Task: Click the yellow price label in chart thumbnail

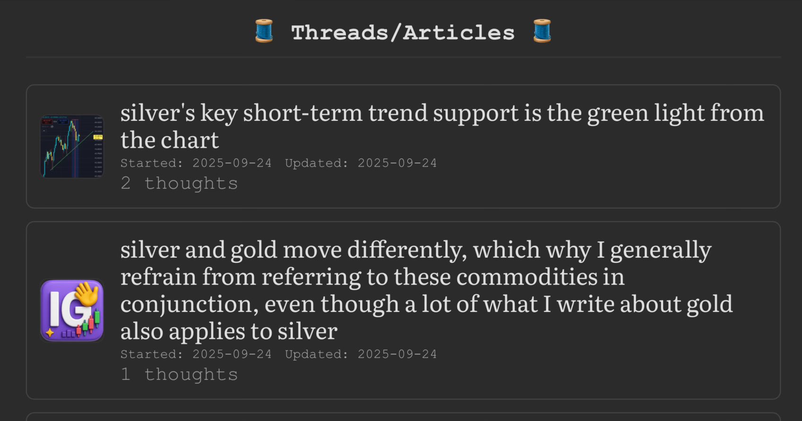Action: coord(97,137)
